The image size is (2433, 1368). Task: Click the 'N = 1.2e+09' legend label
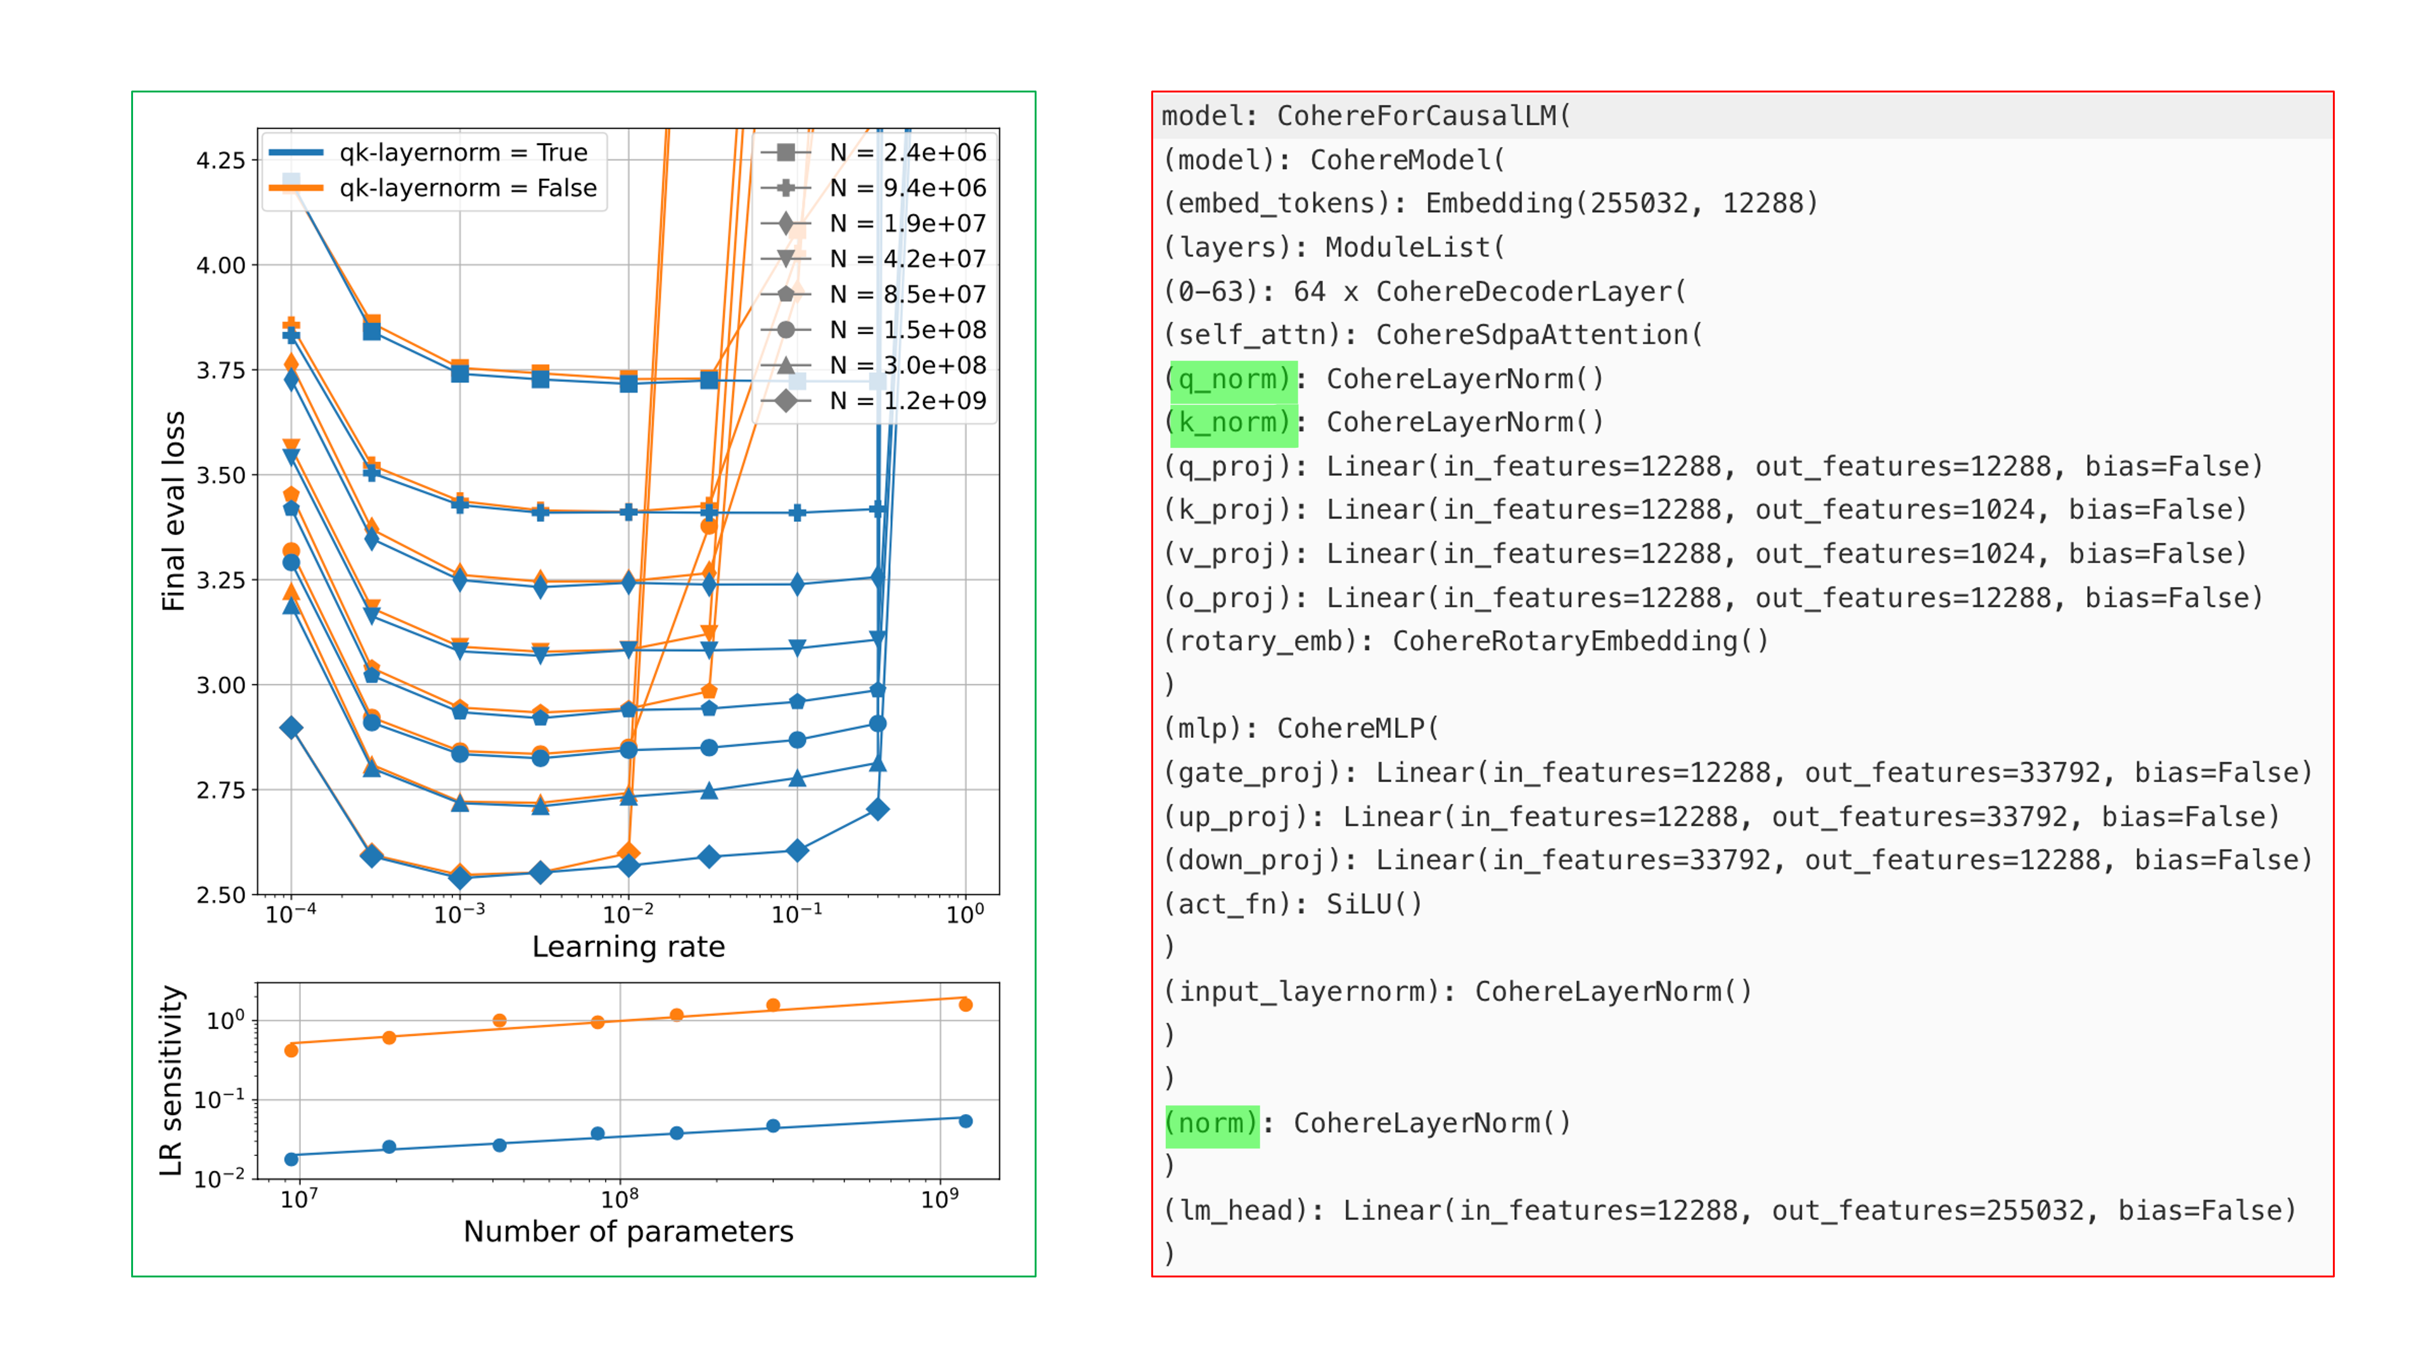tap(908, 400)
